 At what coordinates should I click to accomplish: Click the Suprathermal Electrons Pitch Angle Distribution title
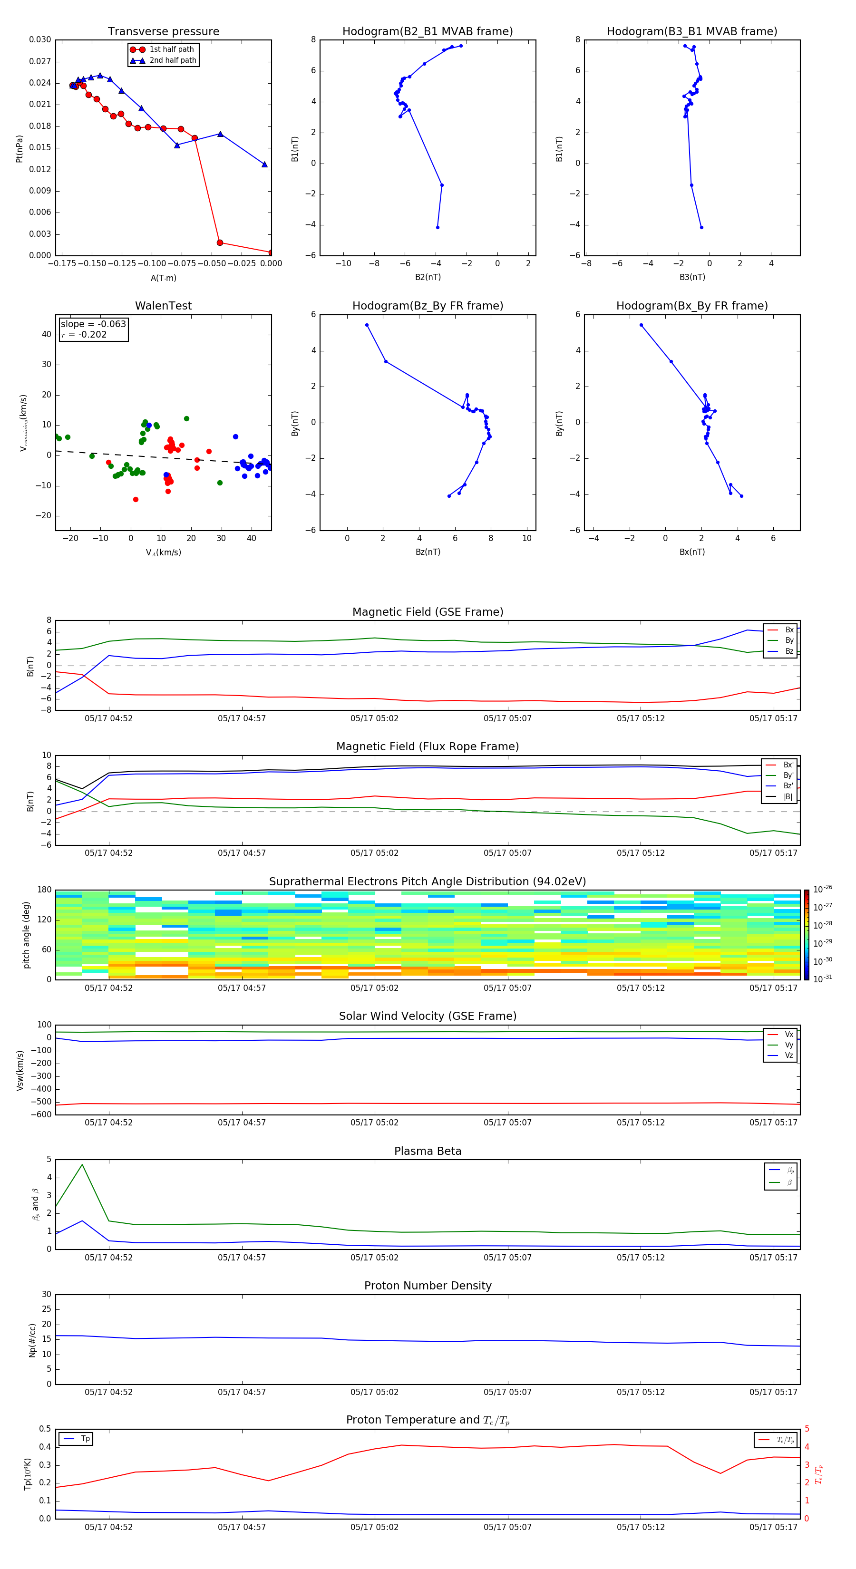[x=428, y=881]
